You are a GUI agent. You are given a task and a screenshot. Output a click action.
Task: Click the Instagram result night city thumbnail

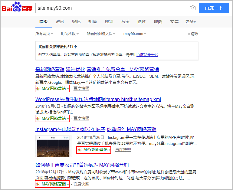pos(53,146)
